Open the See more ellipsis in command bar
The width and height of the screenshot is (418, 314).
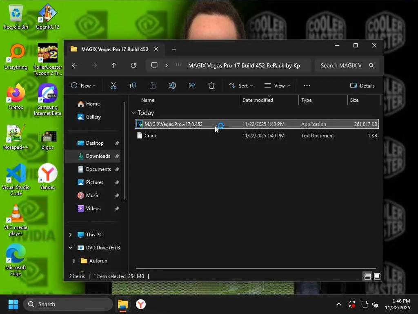click(307, 86)
